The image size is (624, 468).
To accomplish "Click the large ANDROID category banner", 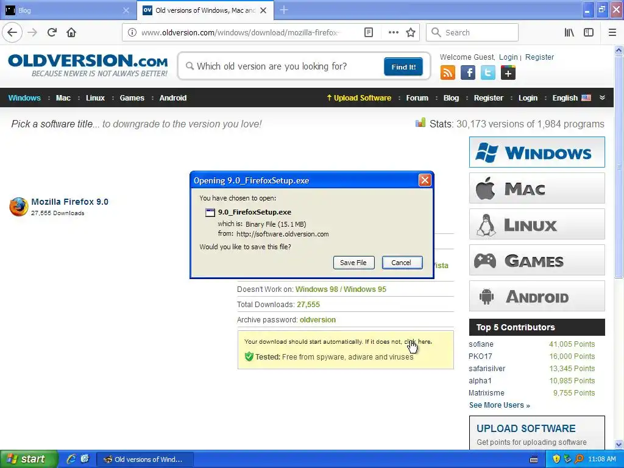I will point(537,296).
